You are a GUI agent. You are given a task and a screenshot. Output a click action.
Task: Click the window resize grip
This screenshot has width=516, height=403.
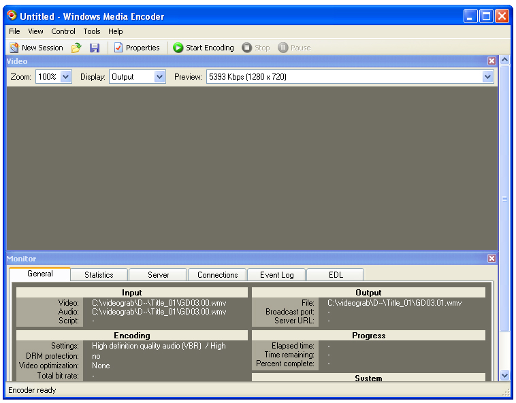point(506,392)
